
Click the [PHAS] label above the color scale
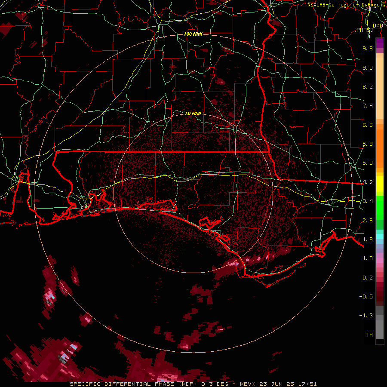coord(363,30)
